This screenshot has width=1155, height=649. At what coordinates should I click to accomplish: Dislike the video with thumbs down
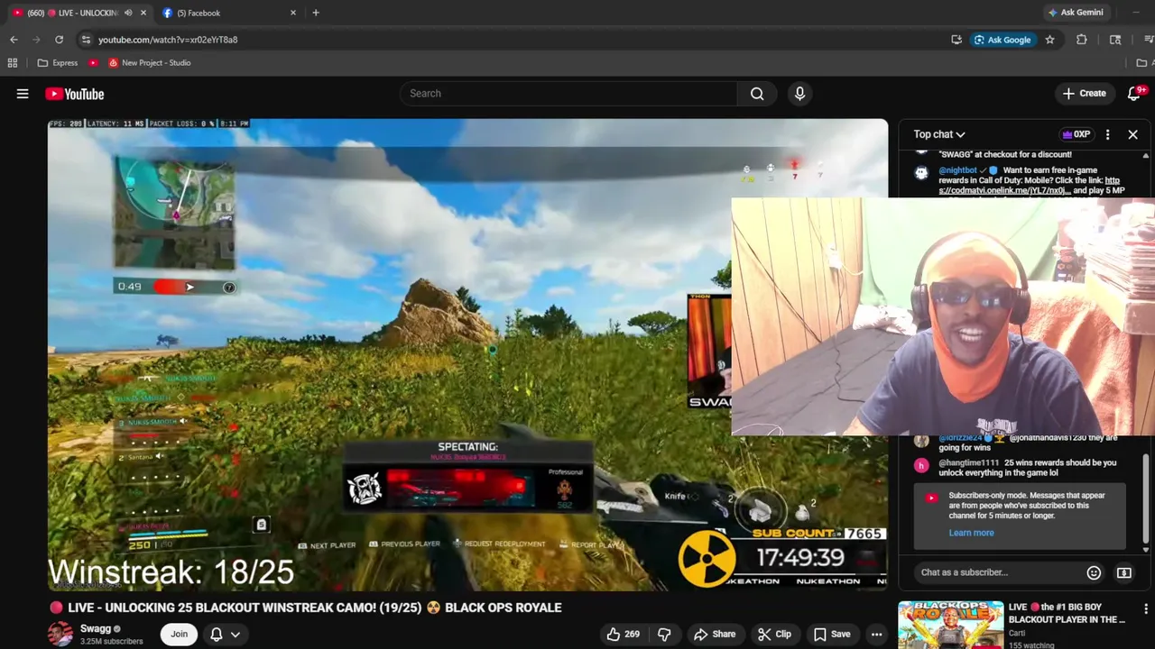(664, 634)
